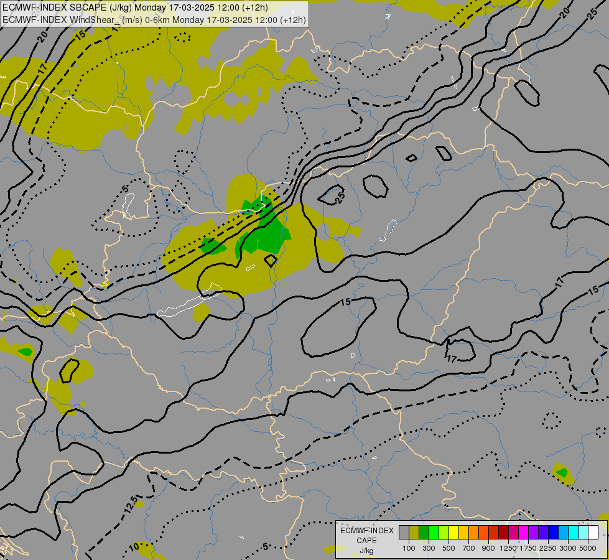Click the lime yellow-green legend swatch
This screenshot has height=560, width=609.
444,532
